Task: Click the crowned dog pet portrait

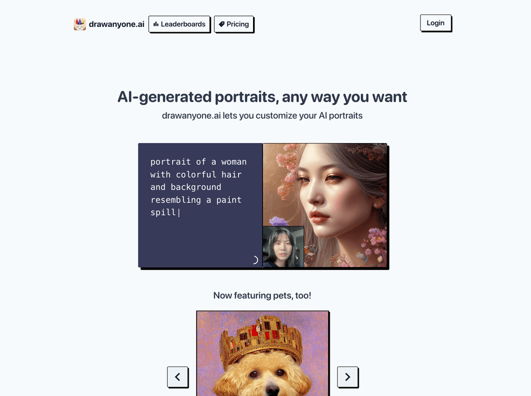Action: [x=262, y=353]
